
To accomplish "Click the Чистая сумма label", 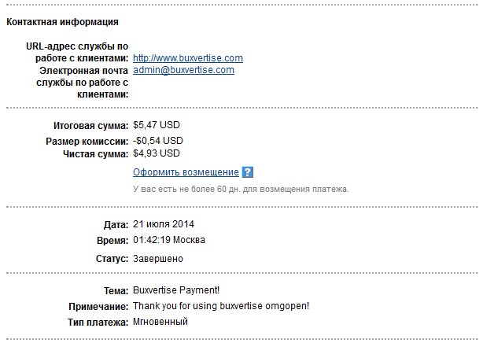I will pos(94,153).
